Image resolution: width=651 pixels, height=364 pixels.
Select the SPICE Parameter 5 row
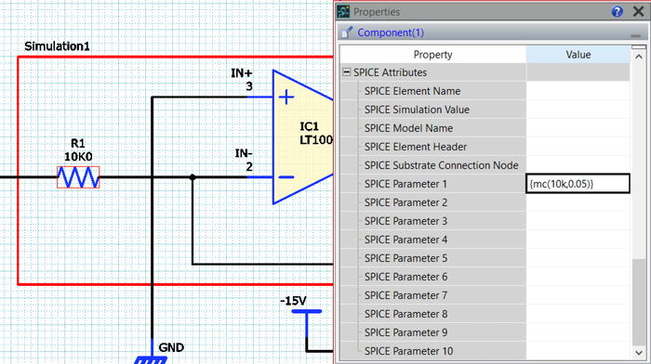[x=485, y=258]
